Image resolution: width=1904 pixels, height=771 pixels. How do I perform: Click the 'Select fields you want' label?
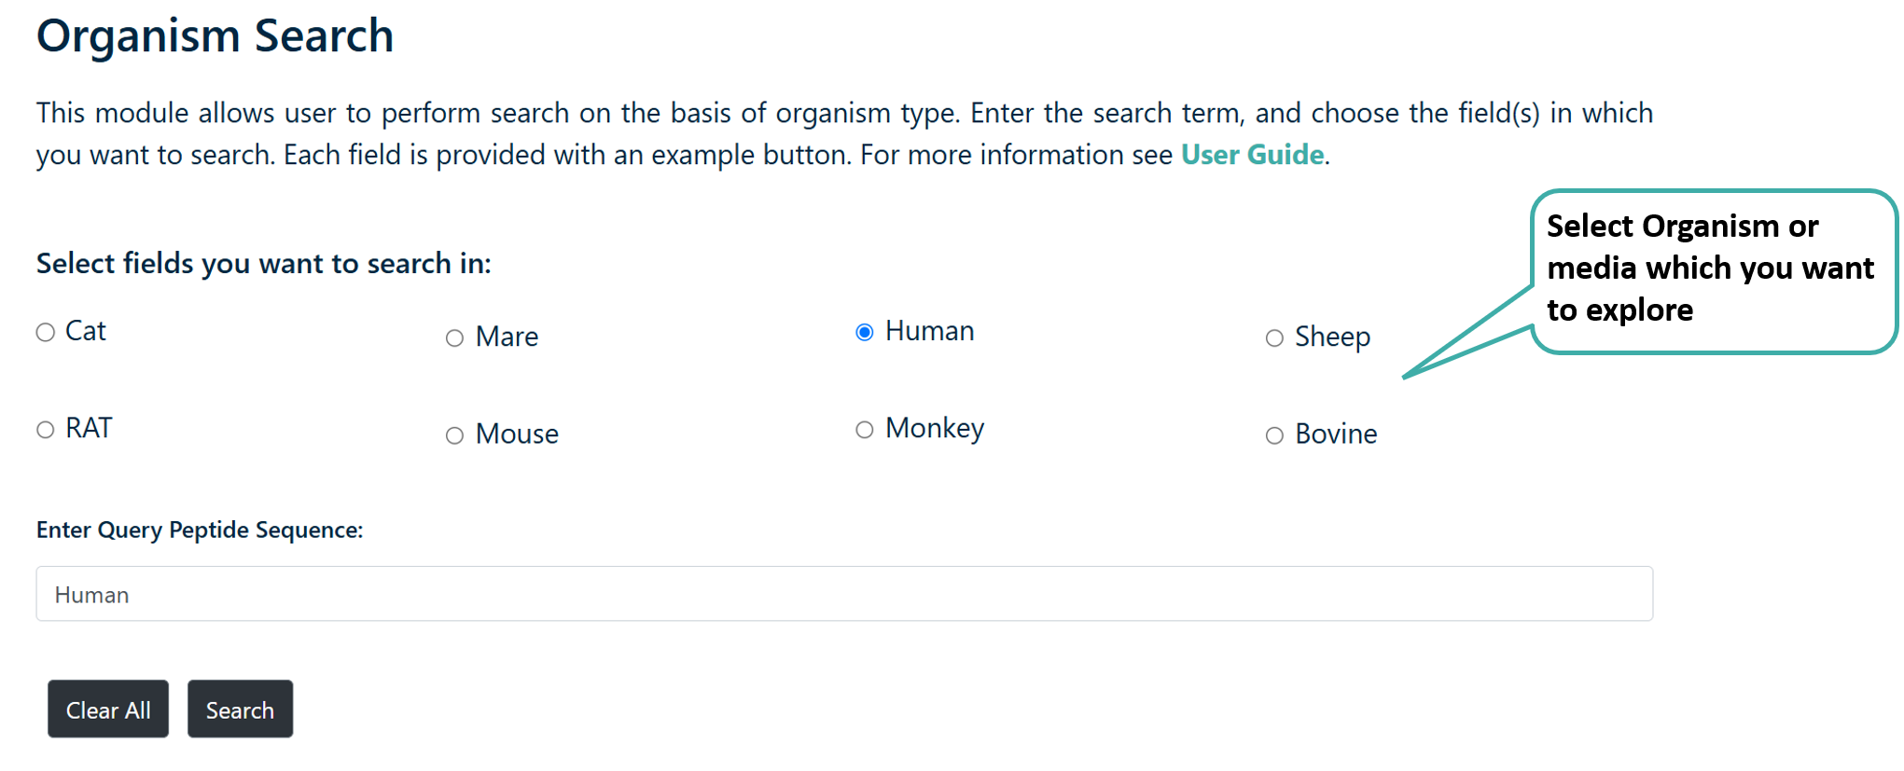click(x=263, y=264)
